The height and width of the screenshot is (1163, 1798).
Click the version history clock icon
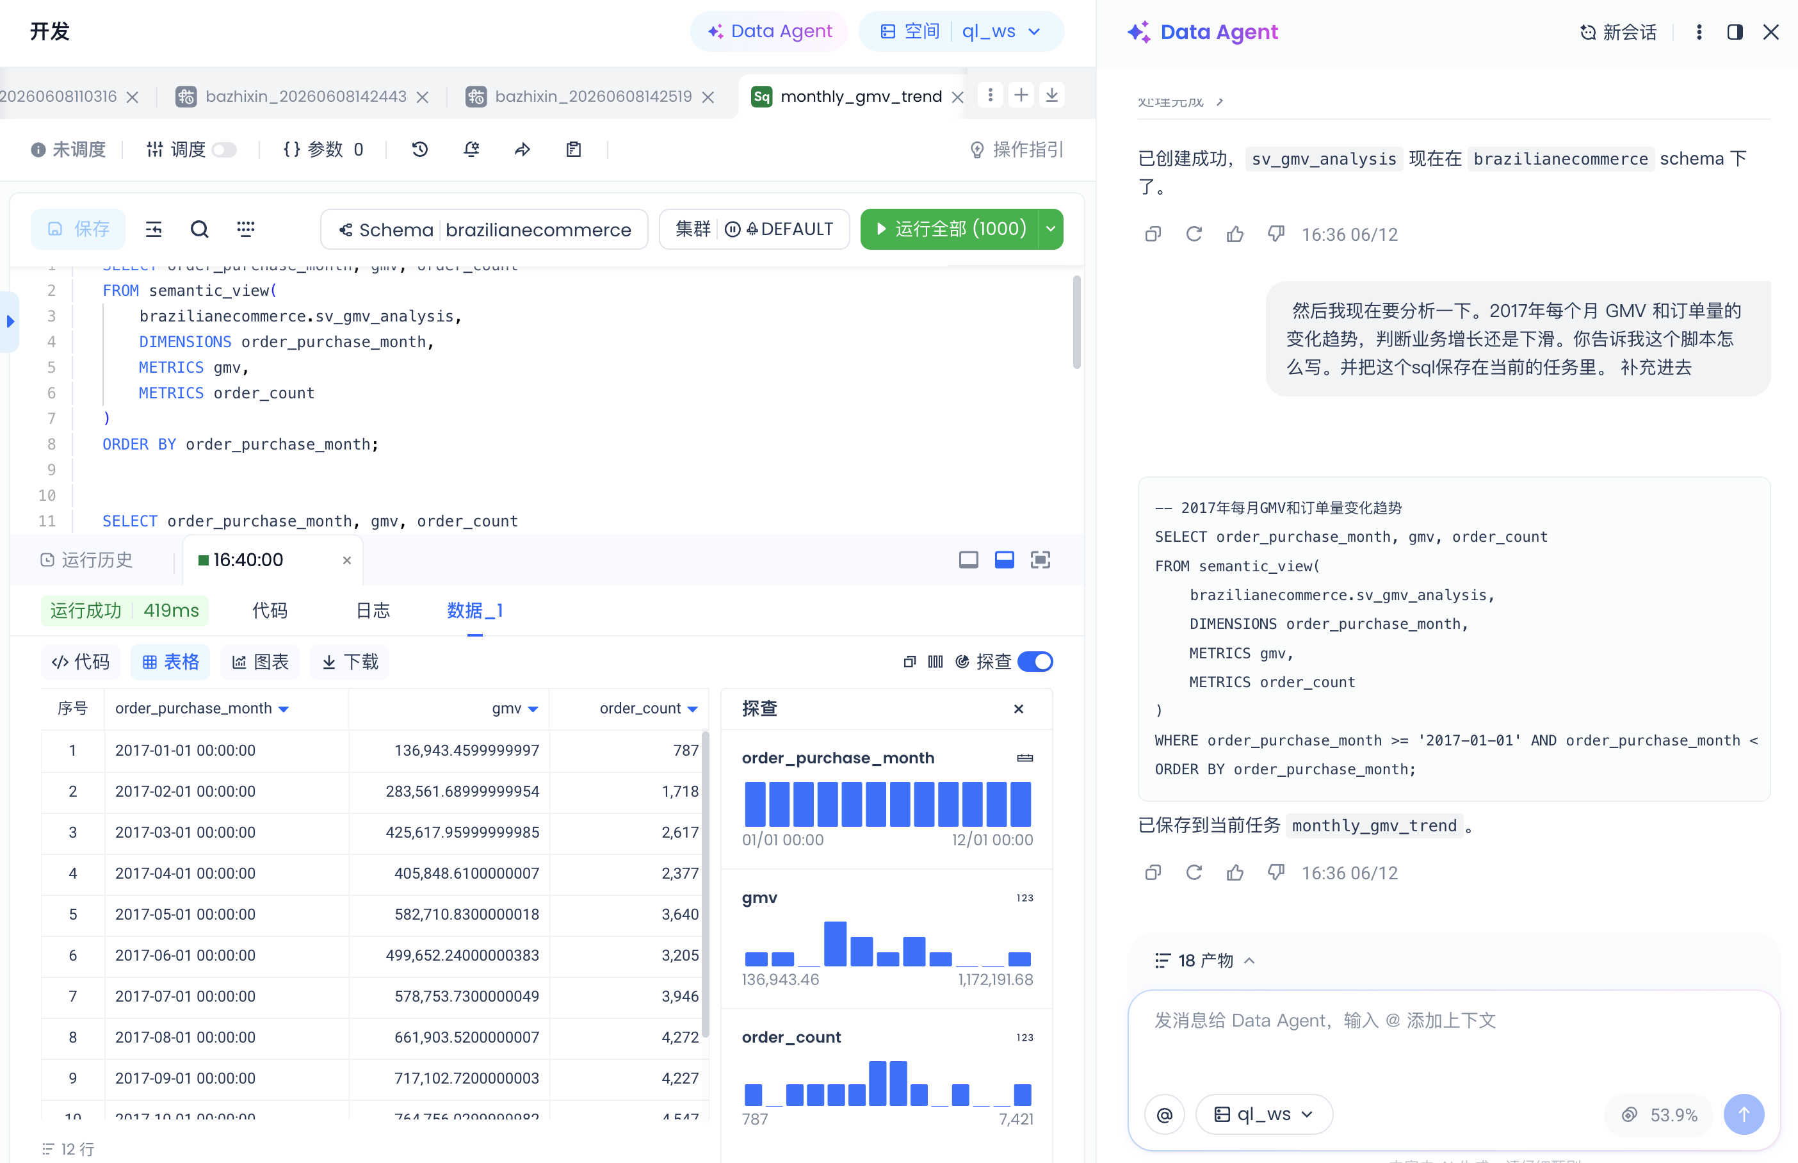(x=419, y=149)
